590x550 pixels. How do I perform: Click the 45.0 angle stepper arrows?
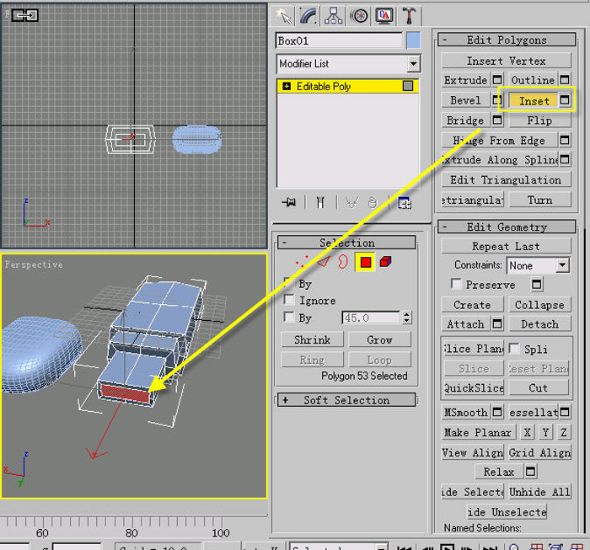(406, 318)
